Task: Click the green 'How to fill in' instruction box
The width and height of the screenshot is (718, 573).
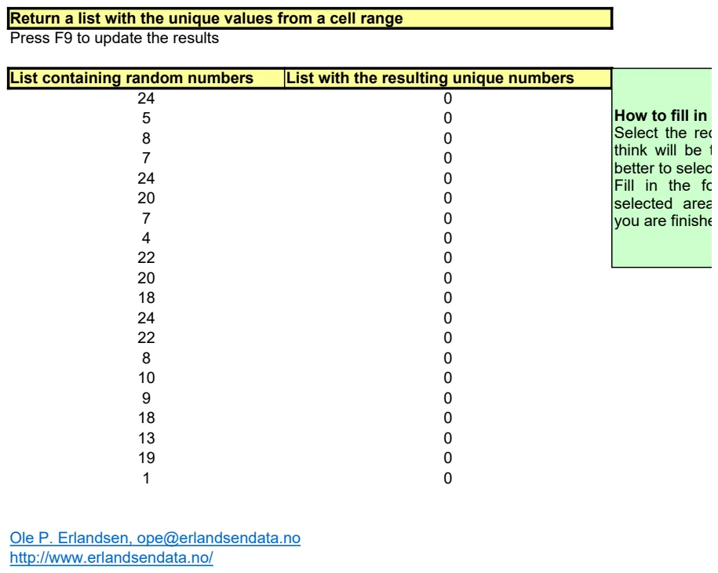Action: pos(662,168)
